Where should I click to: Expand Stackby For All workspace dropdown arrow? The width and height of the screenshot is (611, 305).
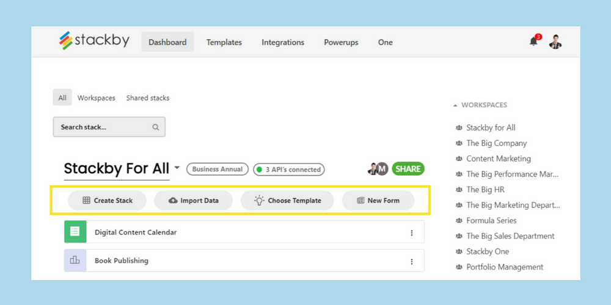[177, 168]
